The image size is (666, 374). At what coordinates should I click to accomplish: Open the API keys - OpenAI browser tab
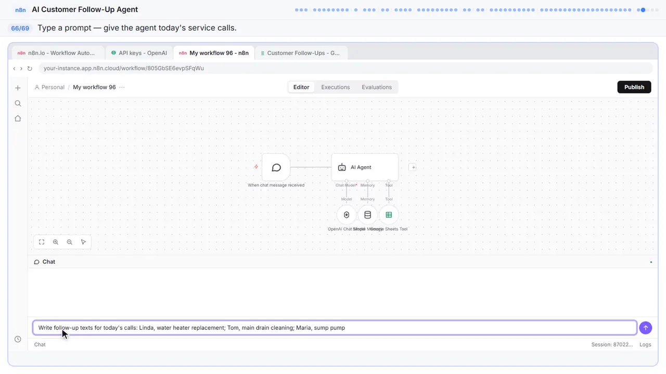click(x=139, y=53)
